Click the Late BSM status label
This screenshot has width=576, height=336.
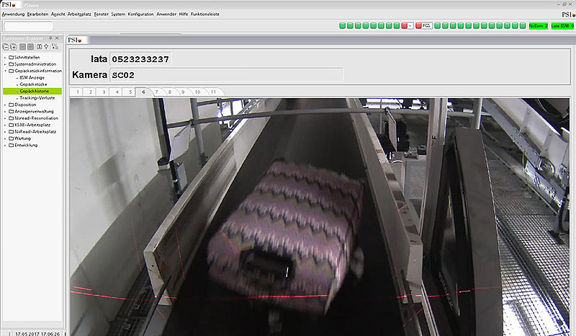pyautogui.click(x=562, y=26)
